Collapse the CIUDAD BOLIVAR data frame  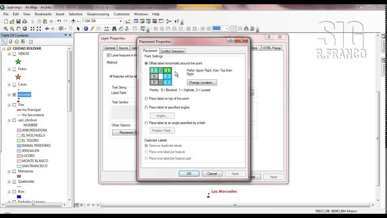[x=4, y=49]
